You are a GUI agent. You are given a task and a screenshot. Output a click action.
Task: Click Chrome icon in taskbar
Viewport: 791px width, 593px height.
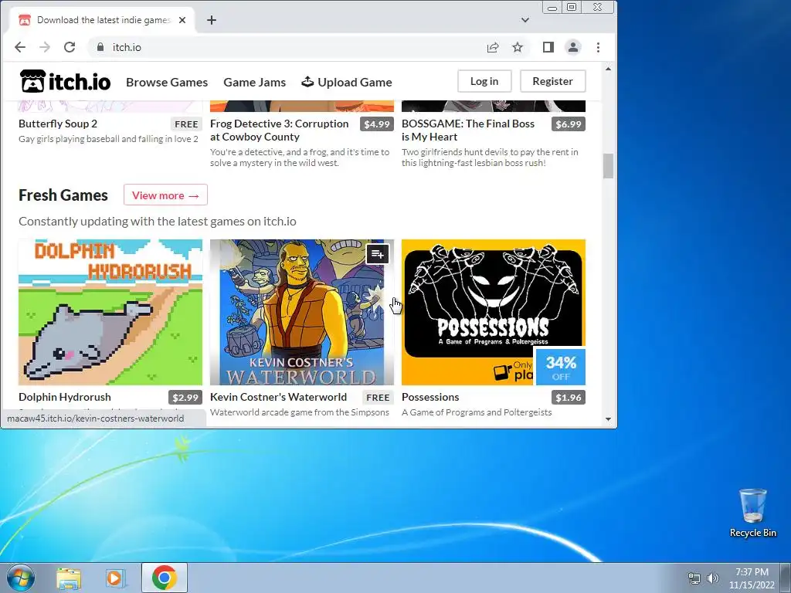tap(165, 578)
